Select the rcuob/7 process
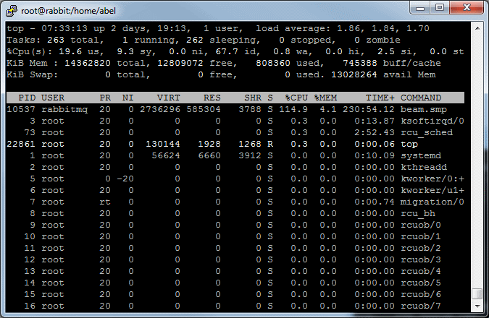The image size is (489, 318). point(421,306)
